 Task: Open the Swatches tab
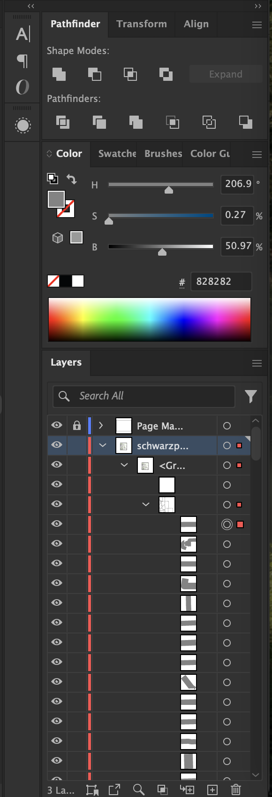(117, 154)
